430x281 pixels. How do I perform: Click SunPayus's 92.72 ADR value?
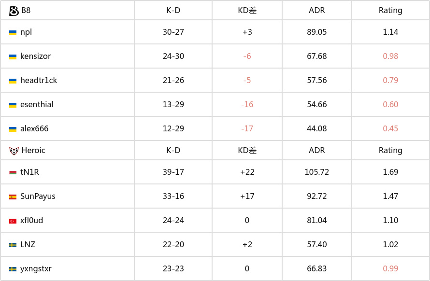317,196
